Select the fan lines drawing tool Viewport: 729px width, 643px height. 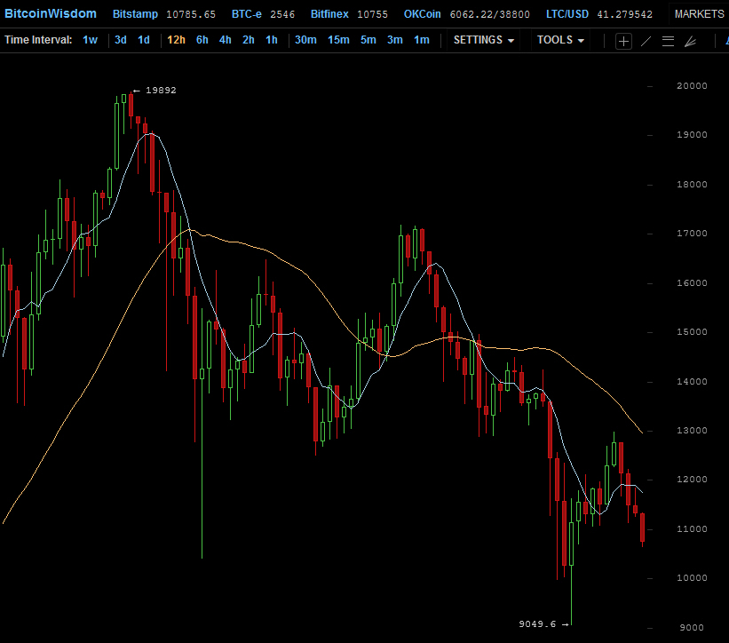[x=691, y=41]
